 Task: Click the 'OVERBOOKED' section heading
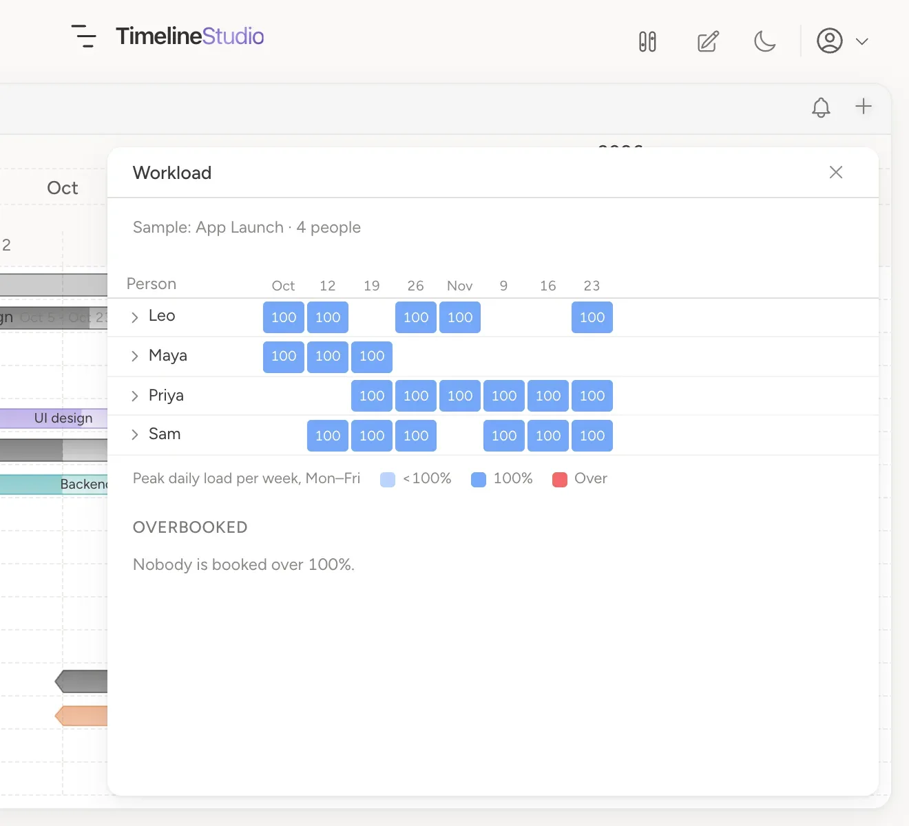pyautogui.click(x=190, y=527)
